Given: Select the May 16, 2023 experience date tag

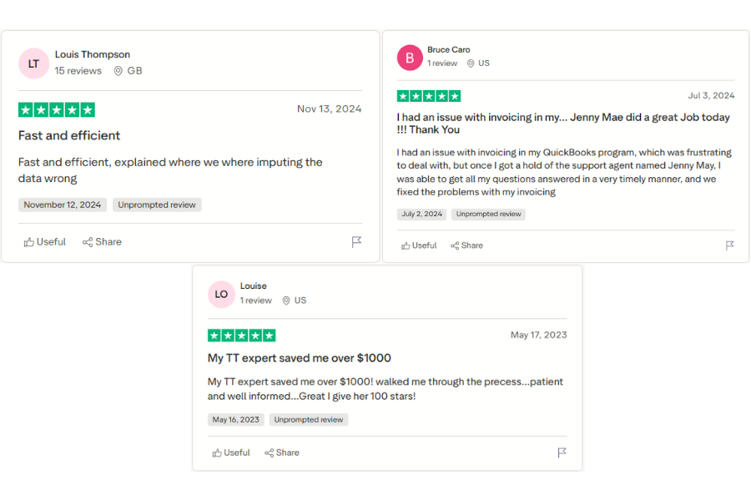Looking at the screenshot, I should (x=235, y=419).
